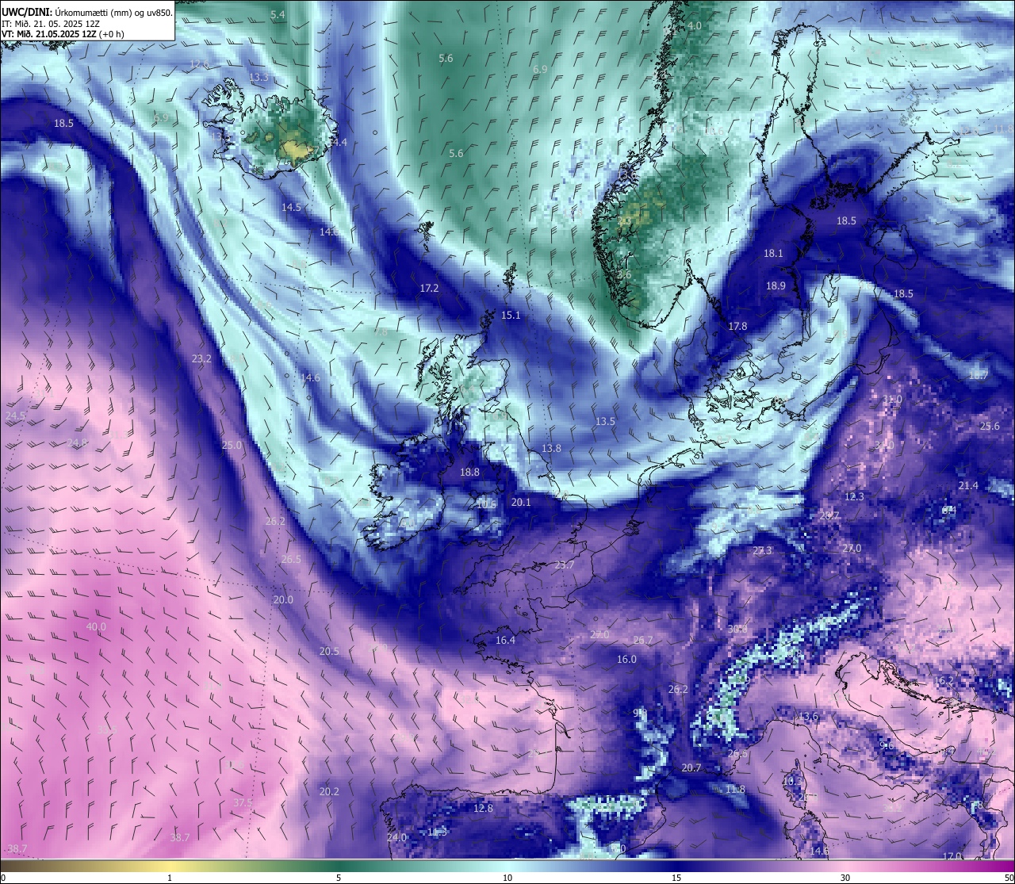Screen dimensions: 1015x884
Task: Select the 5.4 value at top
Action: pyautogui.click(x=278, y=15)
